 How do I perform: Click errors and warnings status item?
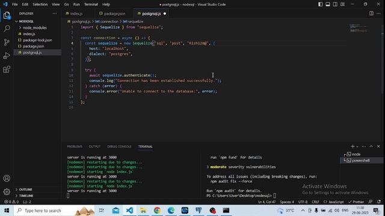point(11,202)
